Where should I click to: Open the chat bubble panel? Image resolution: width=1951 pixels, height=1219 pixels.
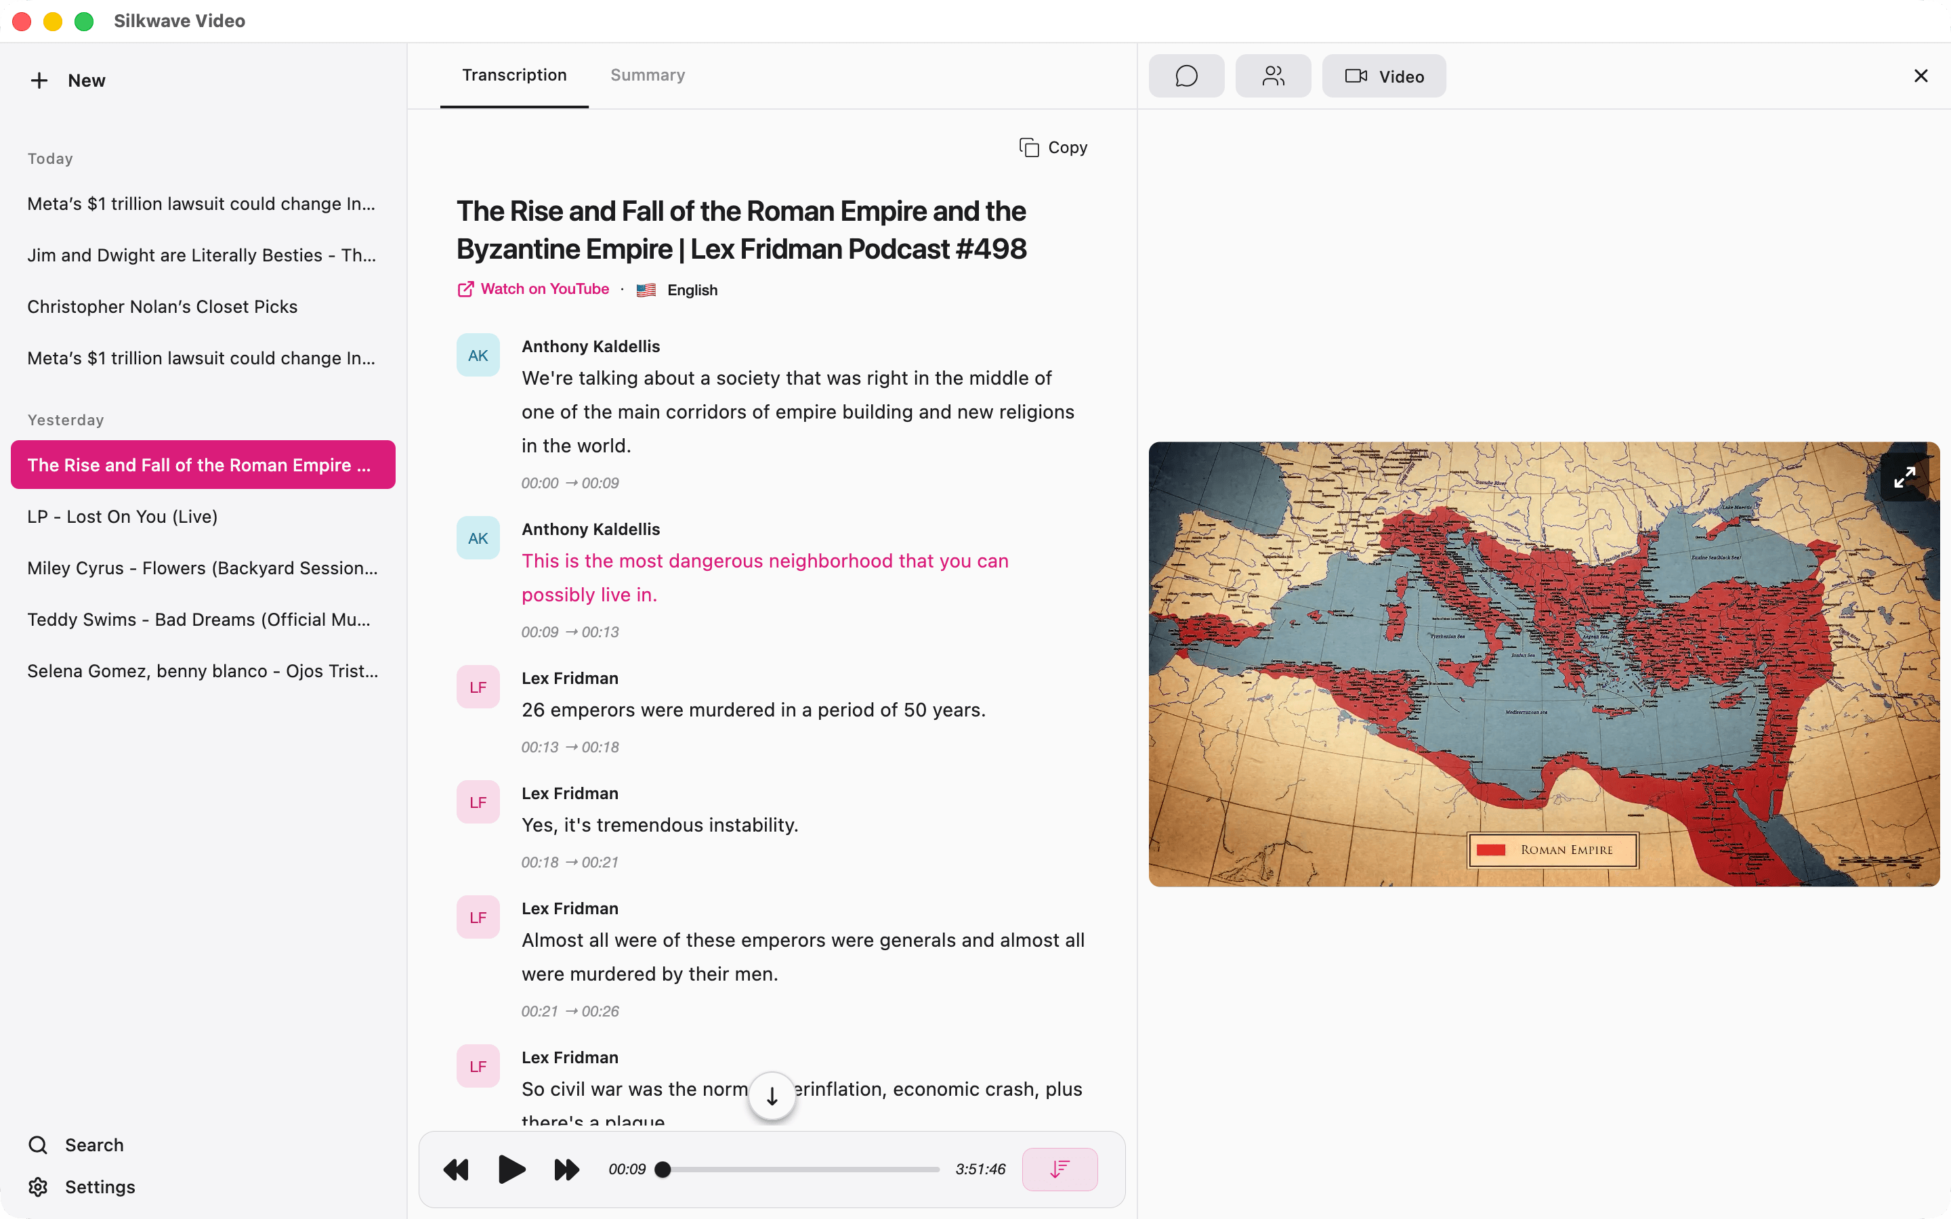(x=1186, y=76)
